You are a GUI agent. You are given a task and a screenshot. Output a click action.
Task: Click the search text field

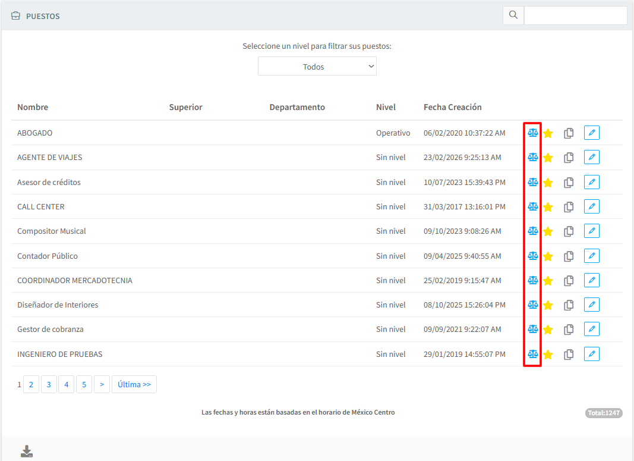(x=575, y=15)
